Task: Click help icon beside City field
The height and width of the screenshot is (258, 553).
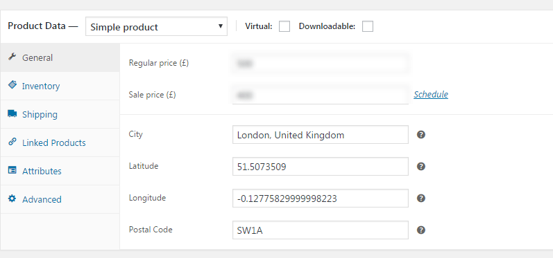Action: coord(420,135)
